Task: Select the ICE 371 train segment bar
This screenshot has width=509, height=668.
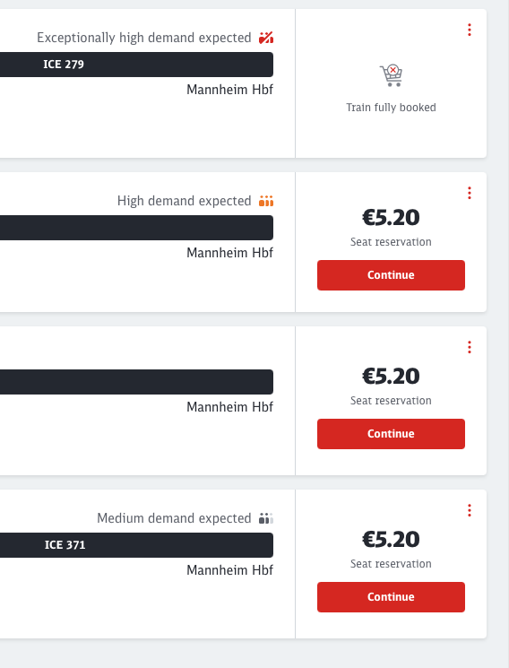Action: (136, 545)
